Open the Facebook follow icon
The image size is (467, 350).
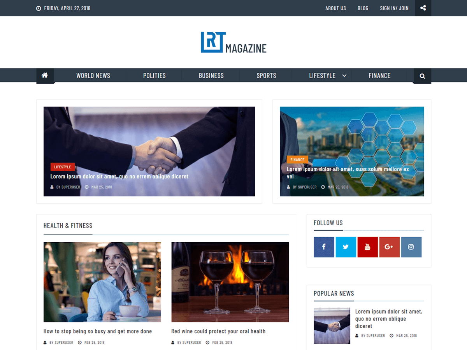tap(324, 247)
